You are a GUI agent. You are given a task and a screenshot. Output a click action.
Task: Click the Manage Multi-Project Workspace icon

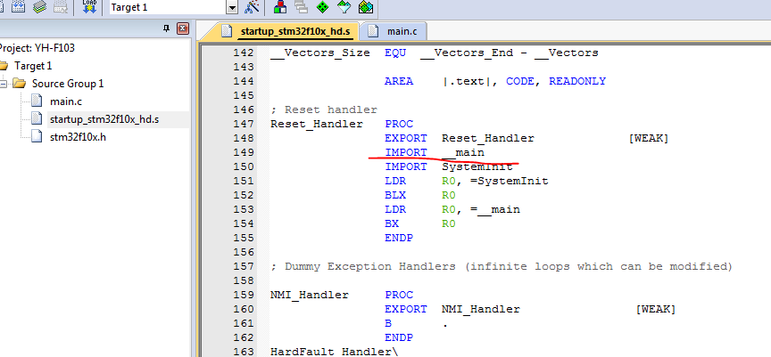[x=301, y=7]
